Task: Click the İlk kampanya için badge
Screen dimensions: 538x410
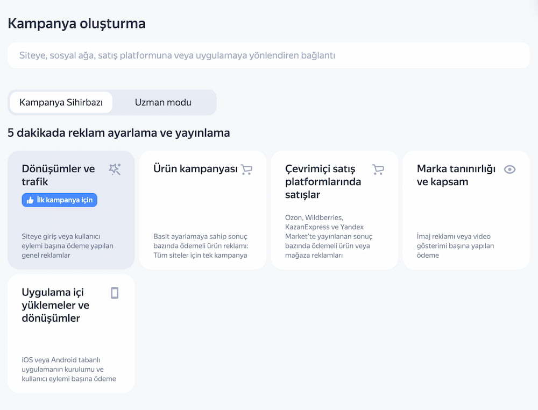Action: point(59,200)
